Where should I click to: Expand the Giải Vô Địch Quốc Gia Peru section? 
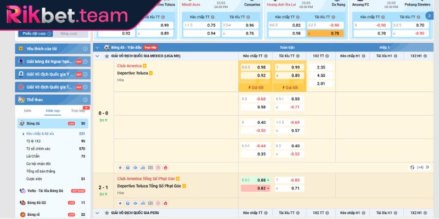click(x=98, y=212)
